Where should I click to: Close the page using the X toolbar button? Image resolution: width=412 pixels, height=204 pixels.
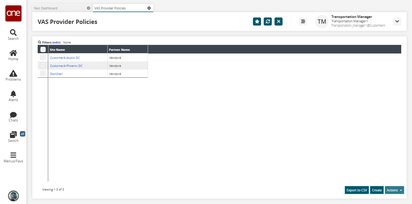tap(279, 22)
